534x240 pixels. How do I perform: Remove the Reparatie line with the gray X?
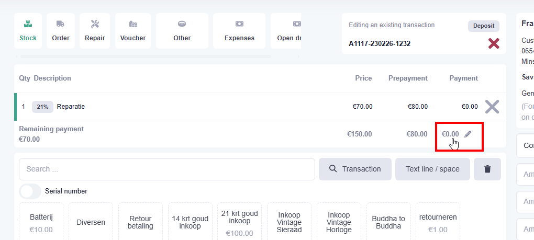click(492, 107)
